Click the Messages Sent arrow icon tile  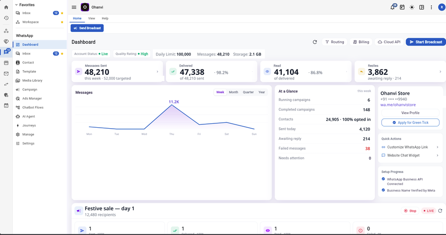pos(79,72)
